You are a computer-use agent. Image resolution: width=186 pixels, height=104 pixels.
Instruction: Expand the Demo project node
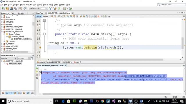click(x=2, y=17)
